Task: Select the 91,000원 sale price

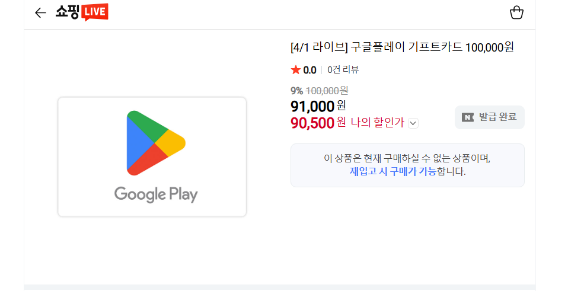Action: 318,106
